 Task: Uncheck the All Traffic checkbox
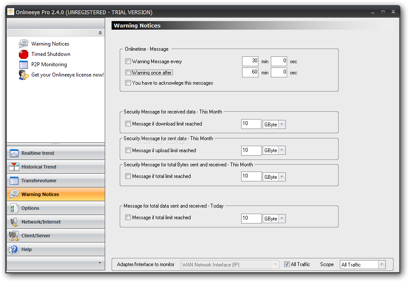(x=287, y=264)
